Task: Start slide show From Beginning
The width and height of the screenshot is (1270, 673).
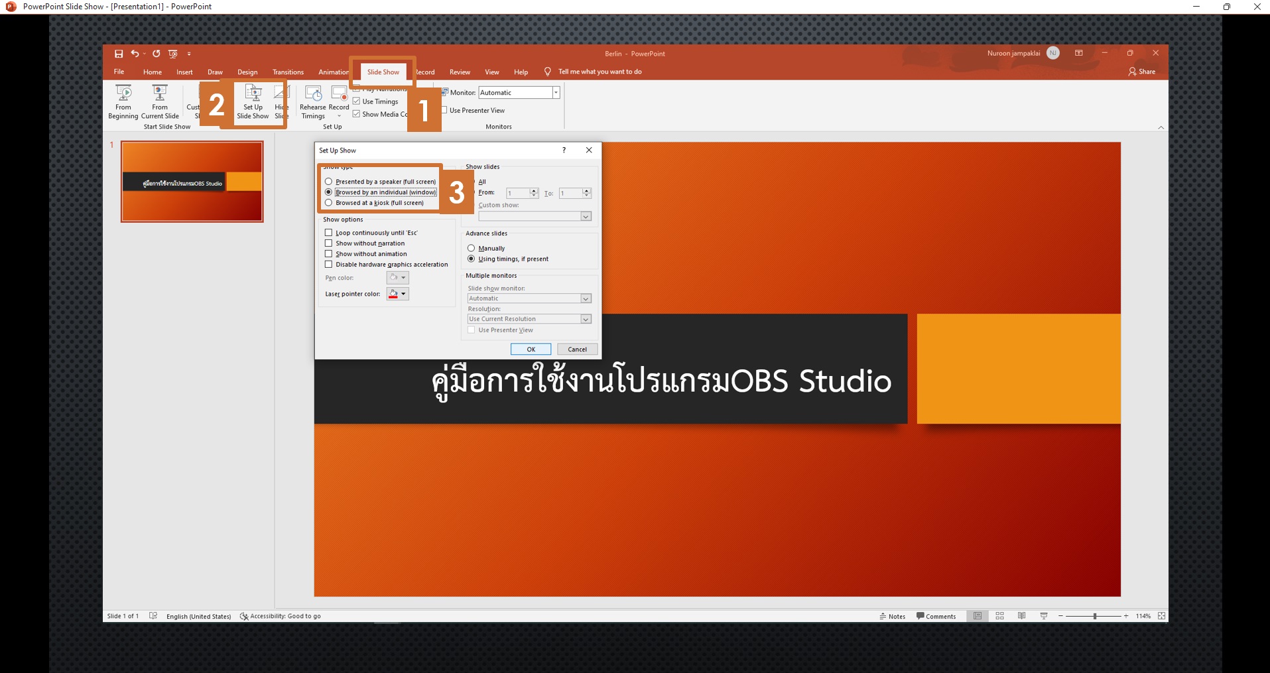Action: pyautogui.click(x=123, y=101)
